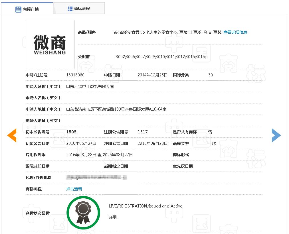Screen dimensions: 289x234
Task: Click the list icon on 商标流程 tab
Action: [70, 8]
